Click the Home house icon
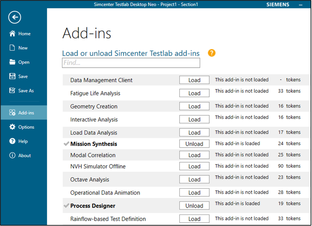312x226 pixels. 12,34
